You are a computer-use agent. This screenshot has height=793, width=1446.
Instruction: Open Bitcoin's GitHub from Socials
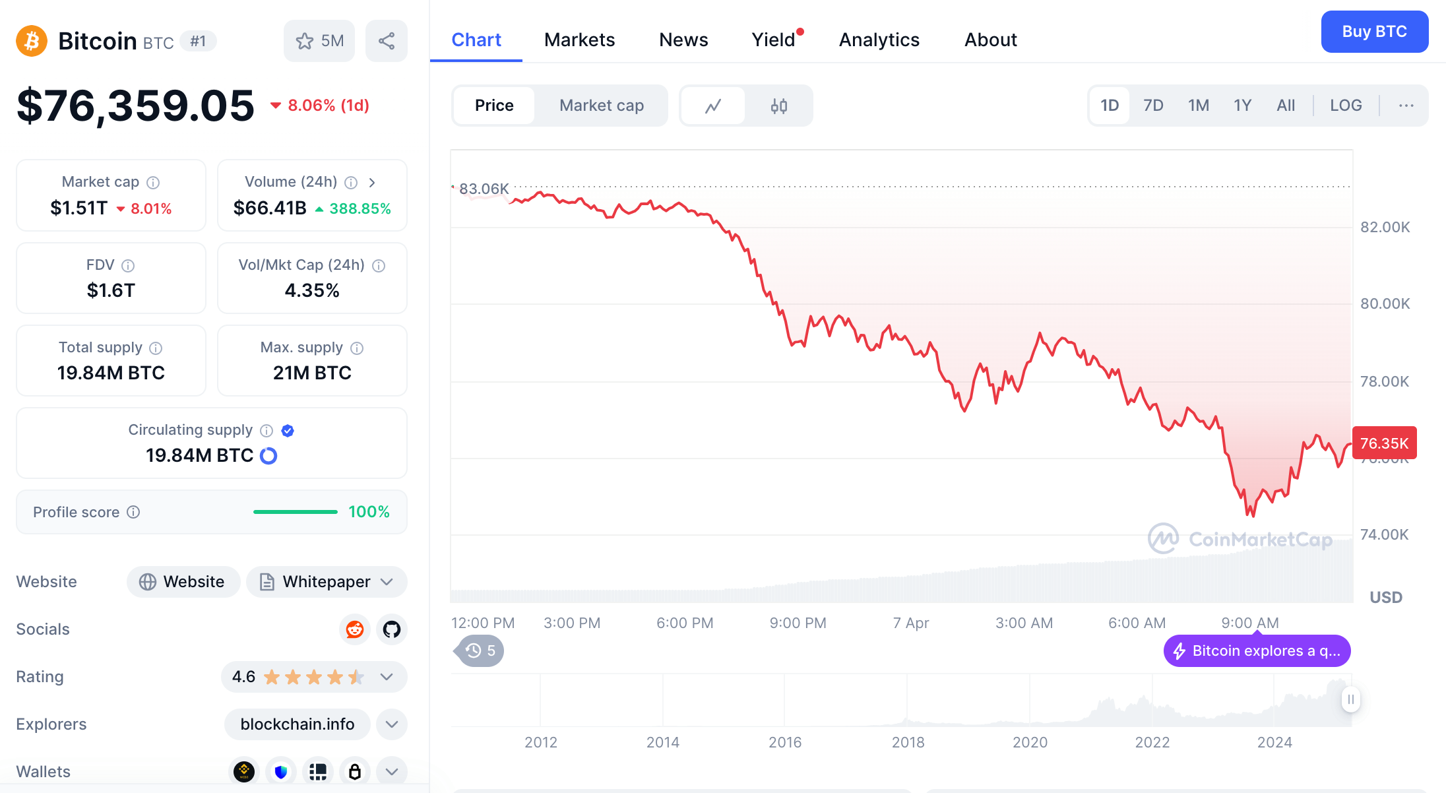391,629
